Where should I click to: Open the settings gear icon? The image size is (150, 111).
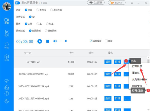pyautogui.click(x=6, y=101)
